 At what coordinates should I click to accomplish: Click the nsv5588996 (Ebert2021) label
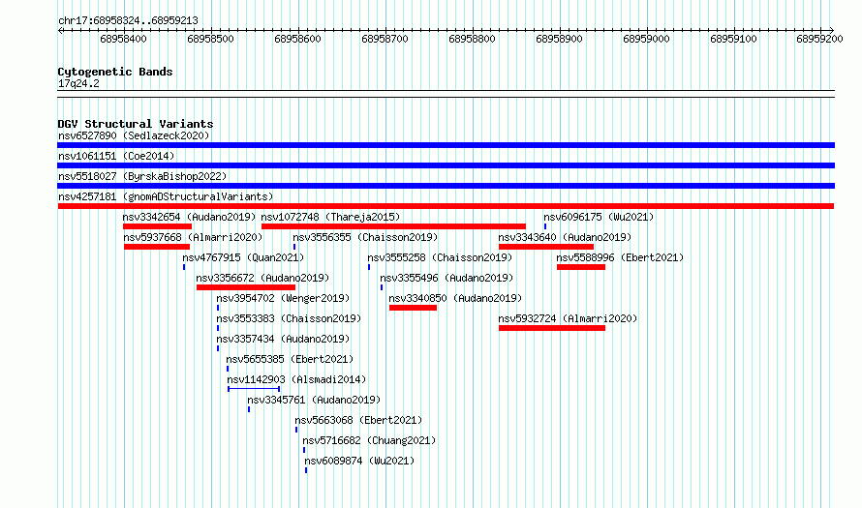(620, 257)
